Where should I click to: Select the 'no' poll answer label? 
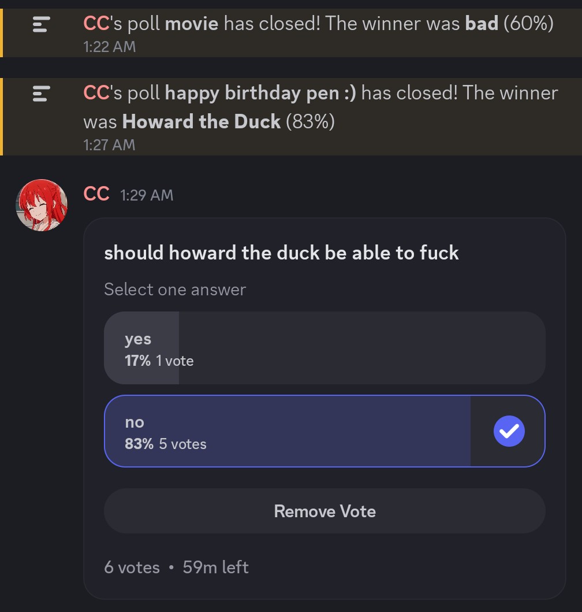tap(135, 422)
